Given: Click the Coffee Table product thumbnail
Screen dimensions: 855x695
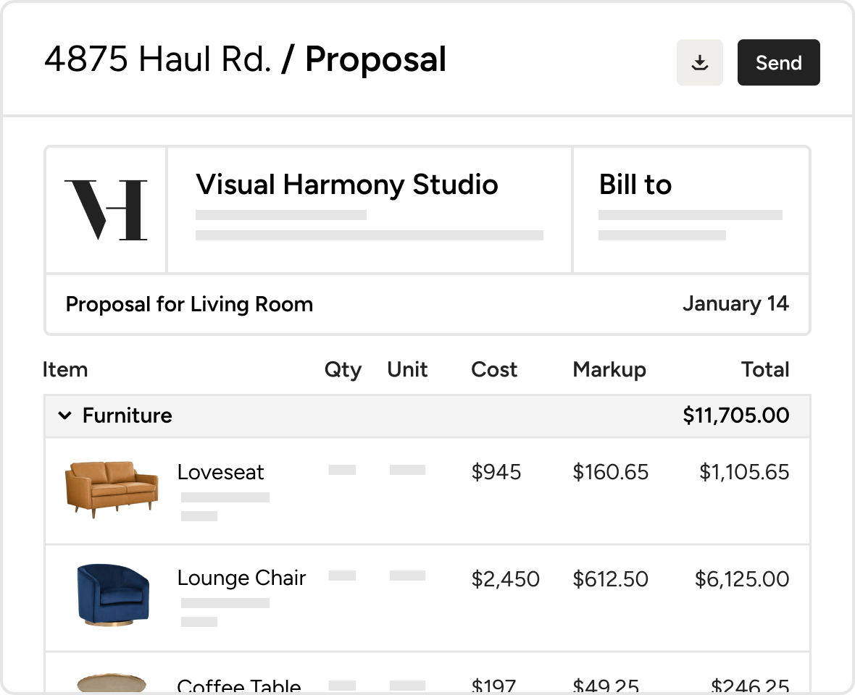Looking at the screenshot, I should pyautogui.click(x=112, y=683).
